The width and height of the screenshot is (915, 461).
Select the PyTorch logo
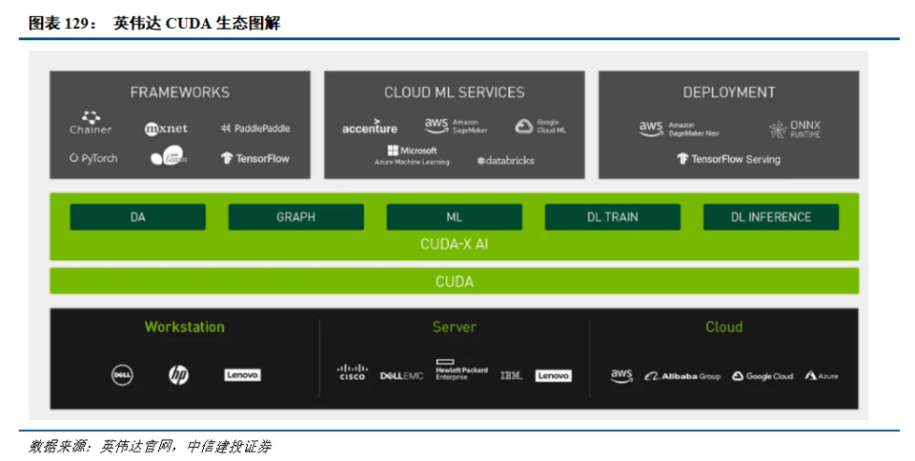93,158
